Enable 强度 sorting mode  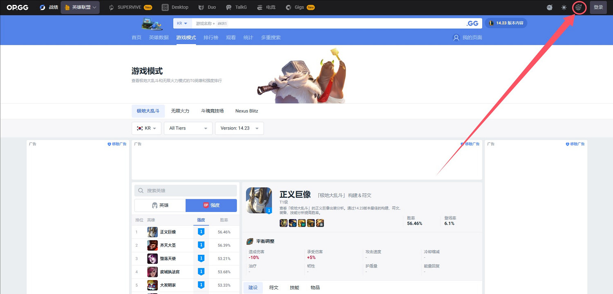point(211,205)
